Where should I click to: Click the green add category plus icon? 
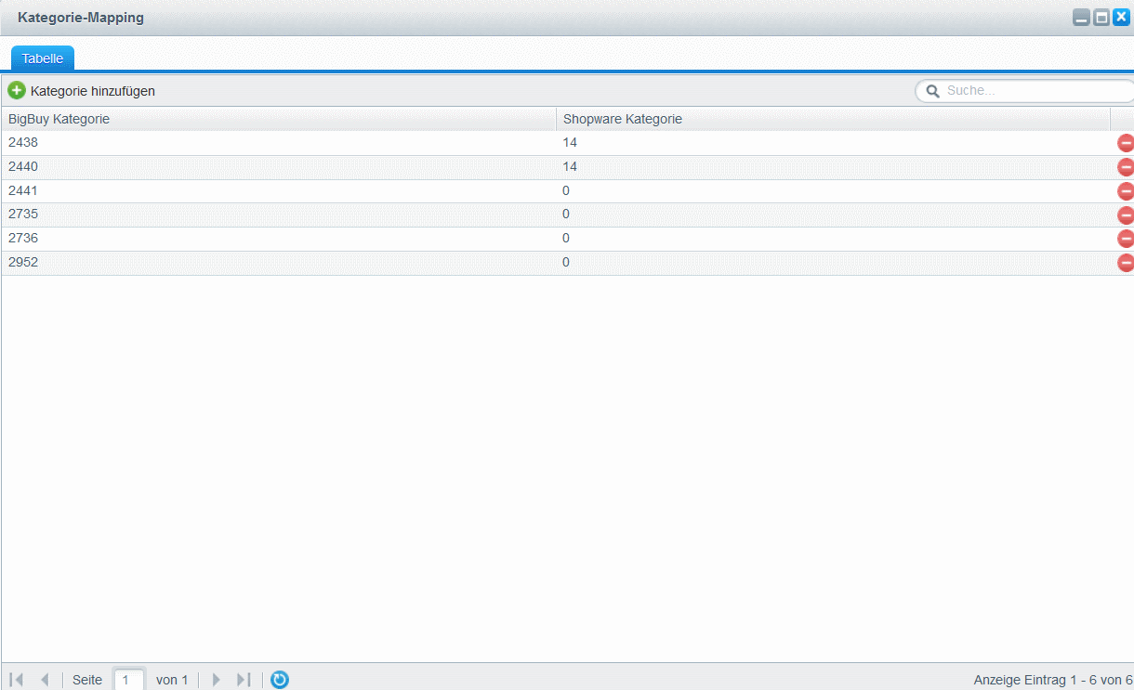tap(17, 91)
